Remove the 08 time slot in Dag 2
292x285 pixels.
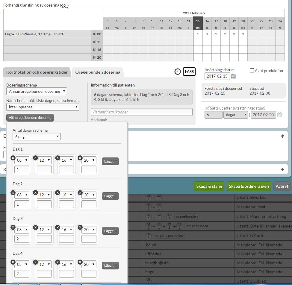click(13, 193)
